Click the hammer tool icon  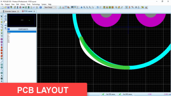[x=122, y=7]
